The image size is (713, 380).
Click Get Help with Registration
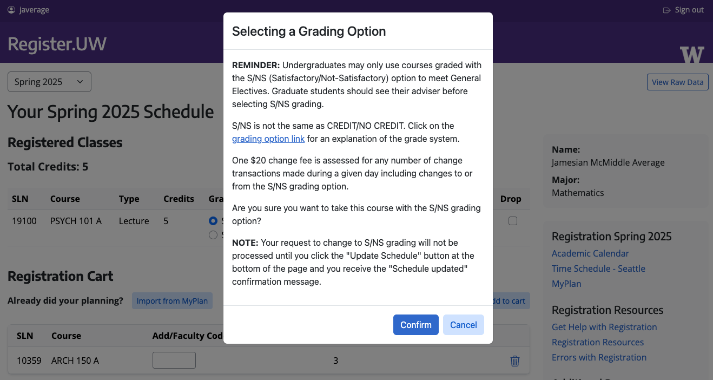pyautogui.click(x=604, y=327)
